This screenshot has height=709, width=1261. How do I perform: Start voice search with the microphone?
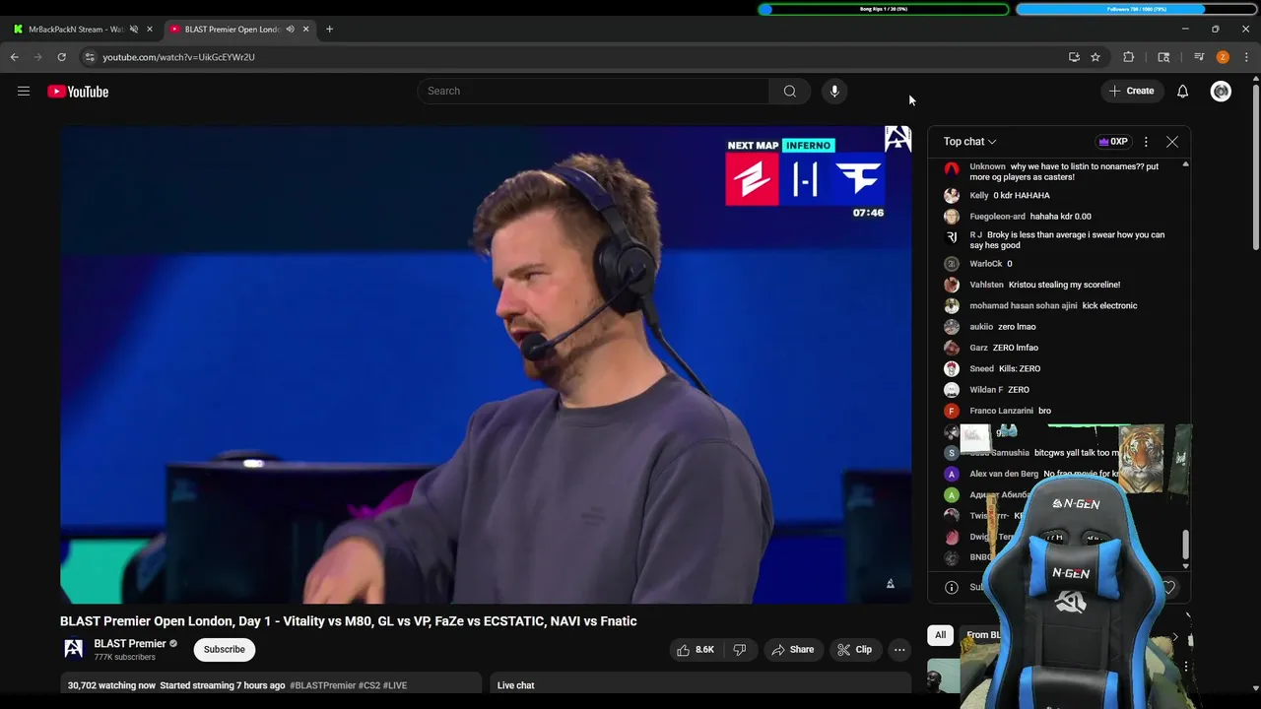tap(834, 91)
